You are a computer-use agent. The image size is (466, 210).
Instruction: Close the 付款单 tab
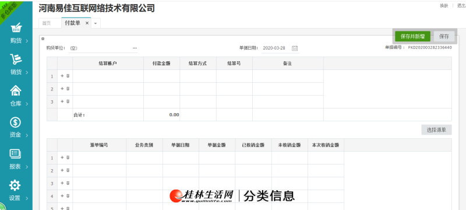pyautogui.click(x=87, y=23)
